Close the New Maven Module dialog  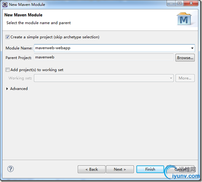pyautogui.click(x=191, y=3)
